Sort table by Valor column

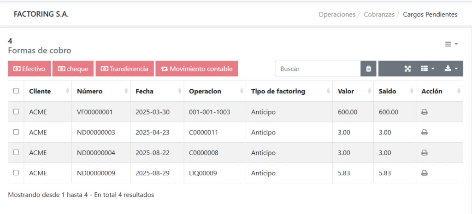pyautogui.click(x=352, y=91)
